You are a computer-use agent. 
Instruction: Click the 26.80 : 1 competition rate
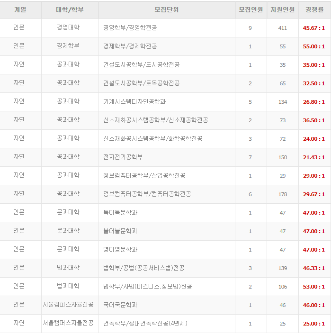(313, 102)
